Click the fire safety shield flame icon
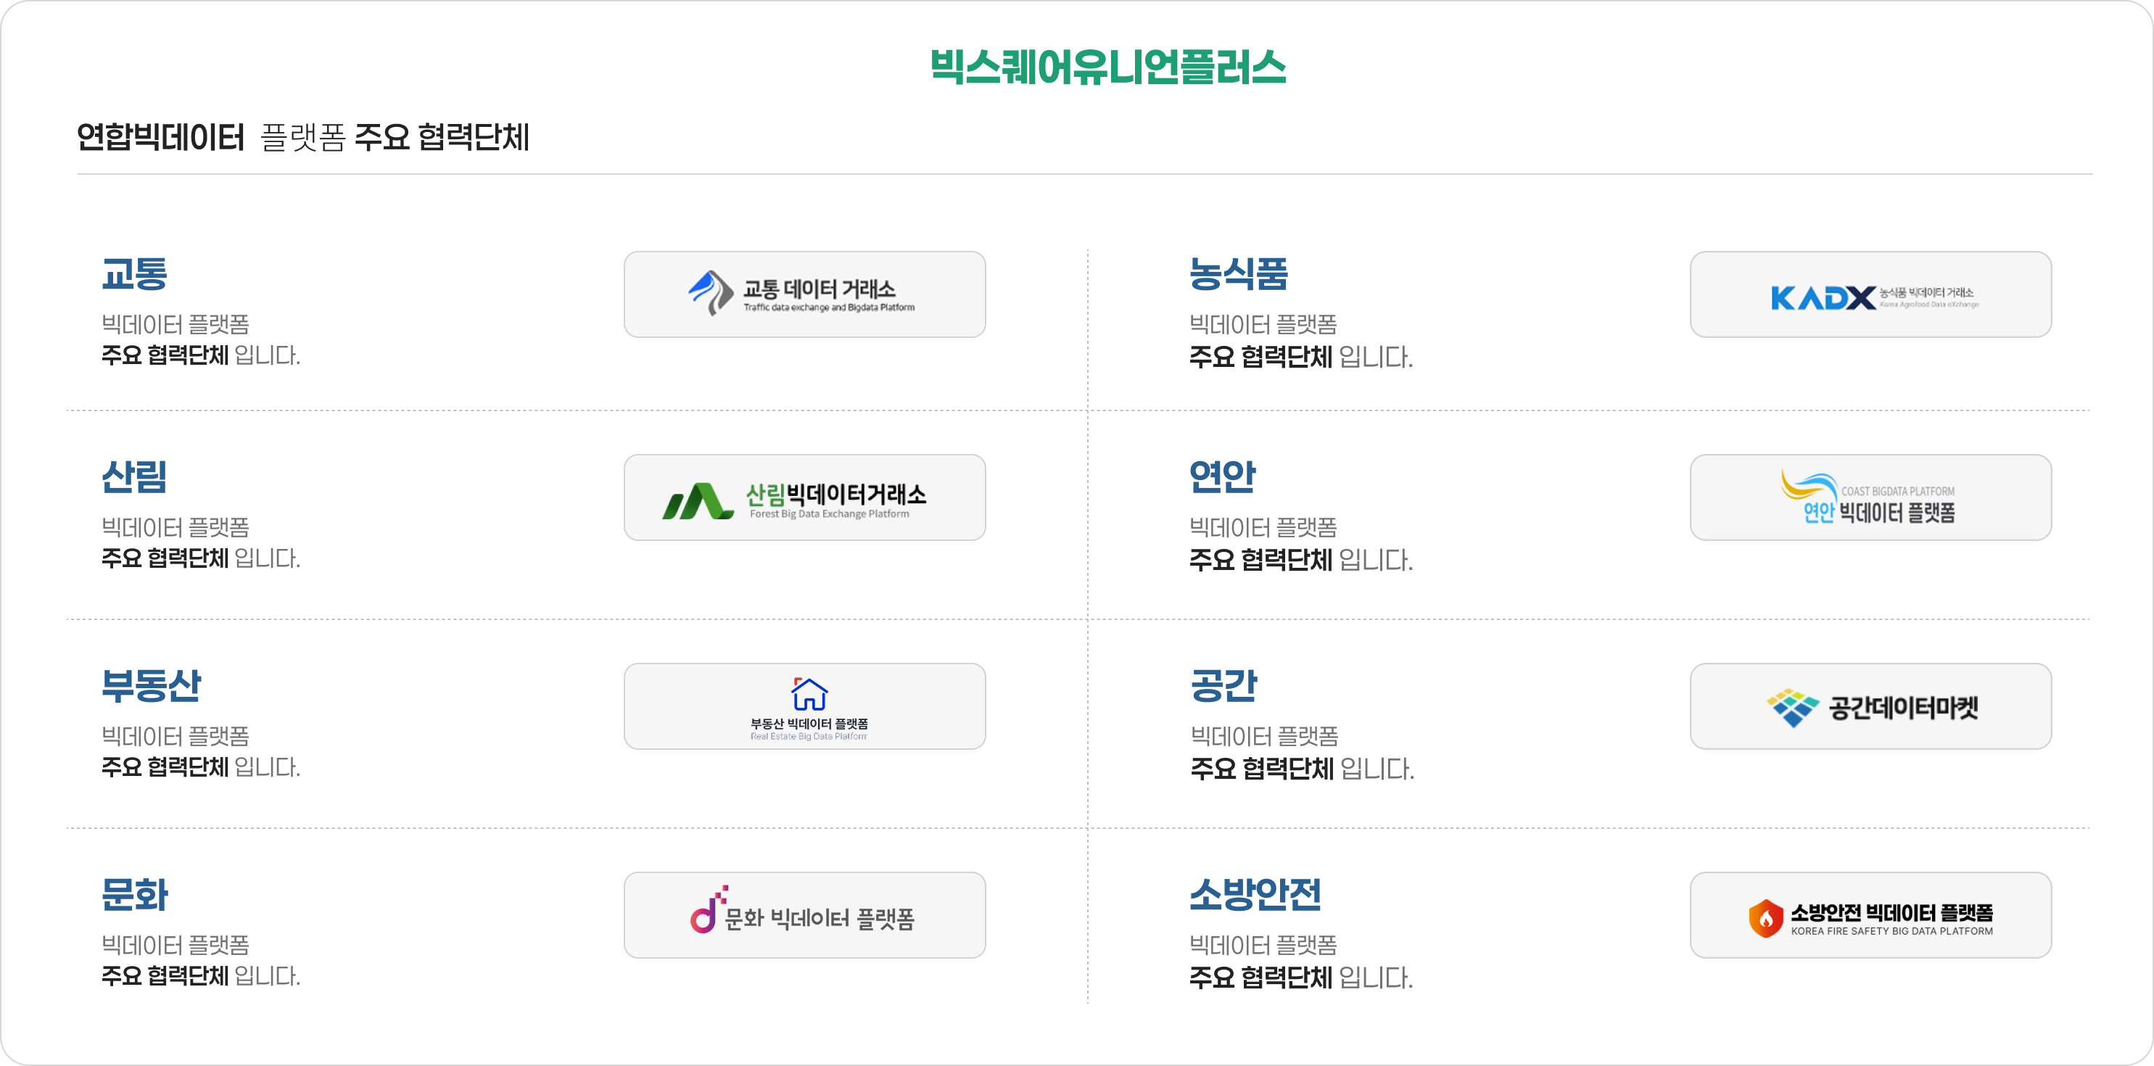The width and height of the screenshot is (2154, 1066). coord(1765,918)
